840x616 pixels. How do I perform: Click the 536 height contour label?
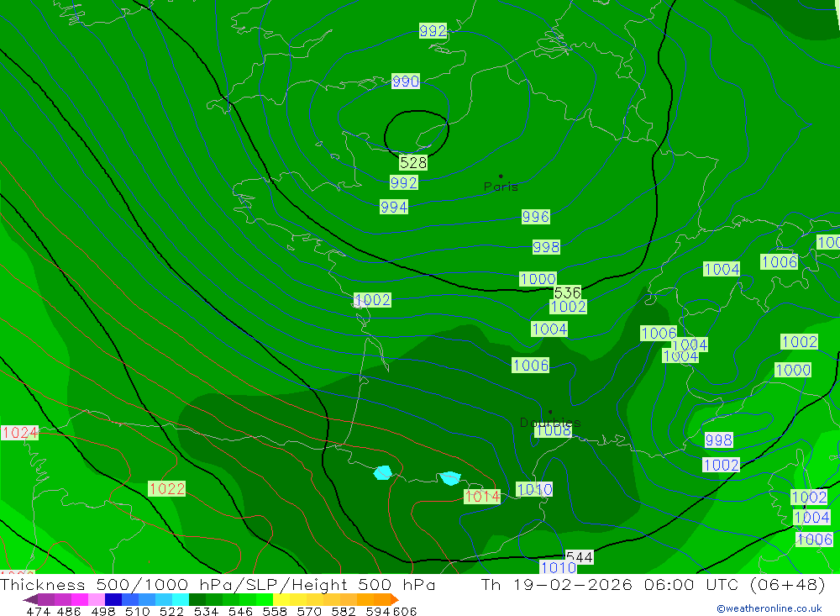pyautogui.click(x=567, y=292)
